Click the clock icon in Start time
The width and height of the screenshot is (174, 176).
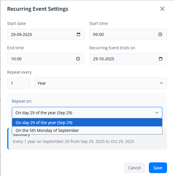[160, 35]
